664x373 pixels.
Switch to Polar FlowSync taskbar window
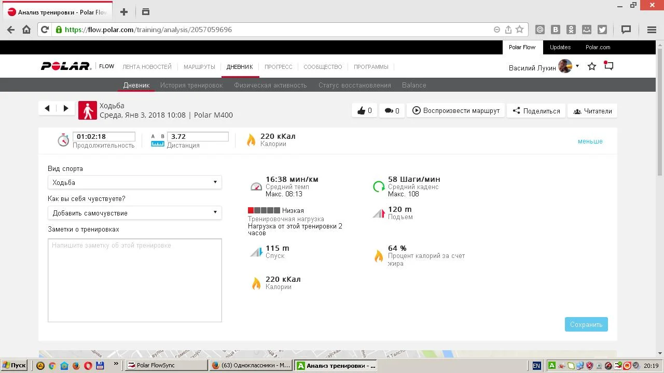(166, 365)
